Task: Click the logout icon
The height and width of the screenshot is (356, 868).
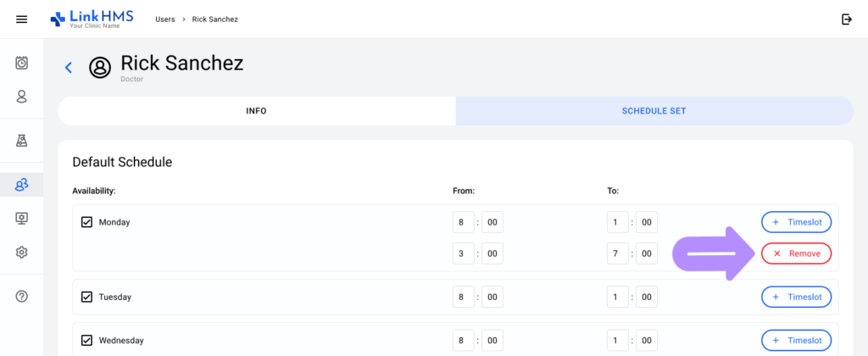Action: [847, 19]
